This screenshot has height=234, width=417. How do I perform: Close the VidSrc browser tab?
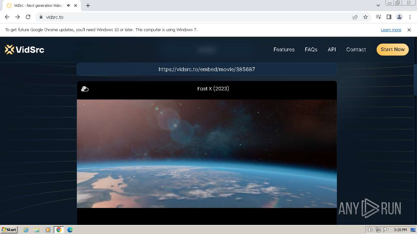coord(76,6)
